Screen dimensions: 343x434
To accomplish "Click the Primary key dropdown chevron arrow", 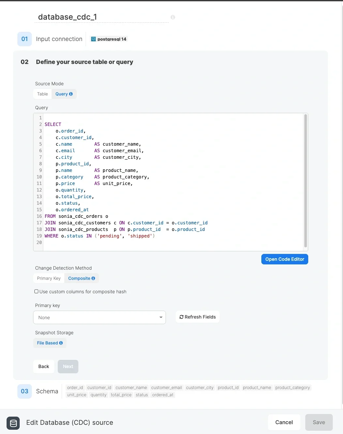I will click(x=161, y=318).
